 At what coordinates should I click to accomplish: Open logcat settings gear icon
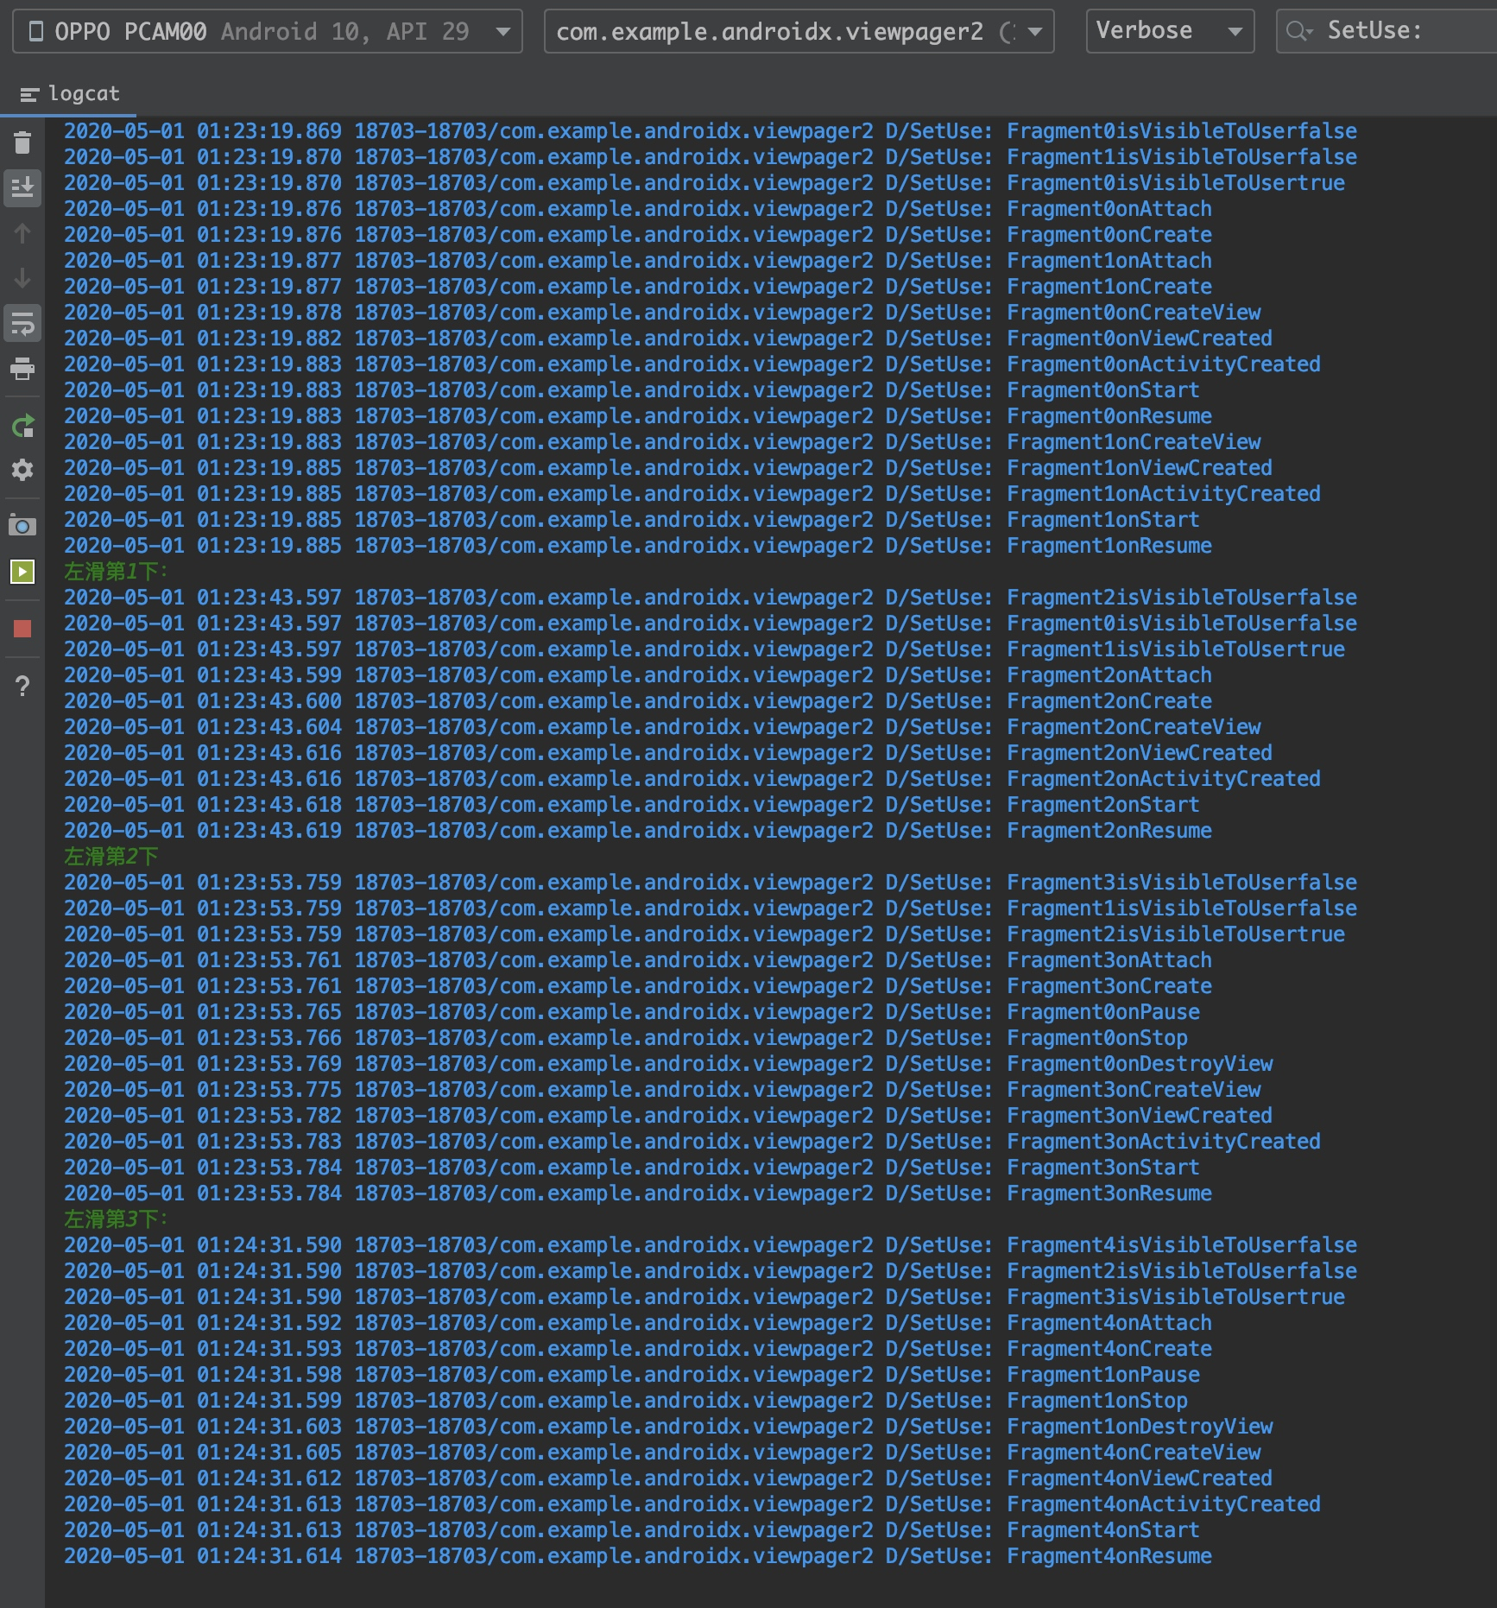point(22,470)
